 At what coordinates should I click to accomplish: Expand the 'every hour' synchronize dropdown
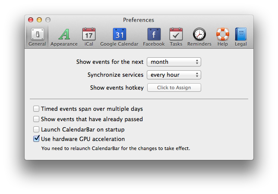click(x=174, y=75)
